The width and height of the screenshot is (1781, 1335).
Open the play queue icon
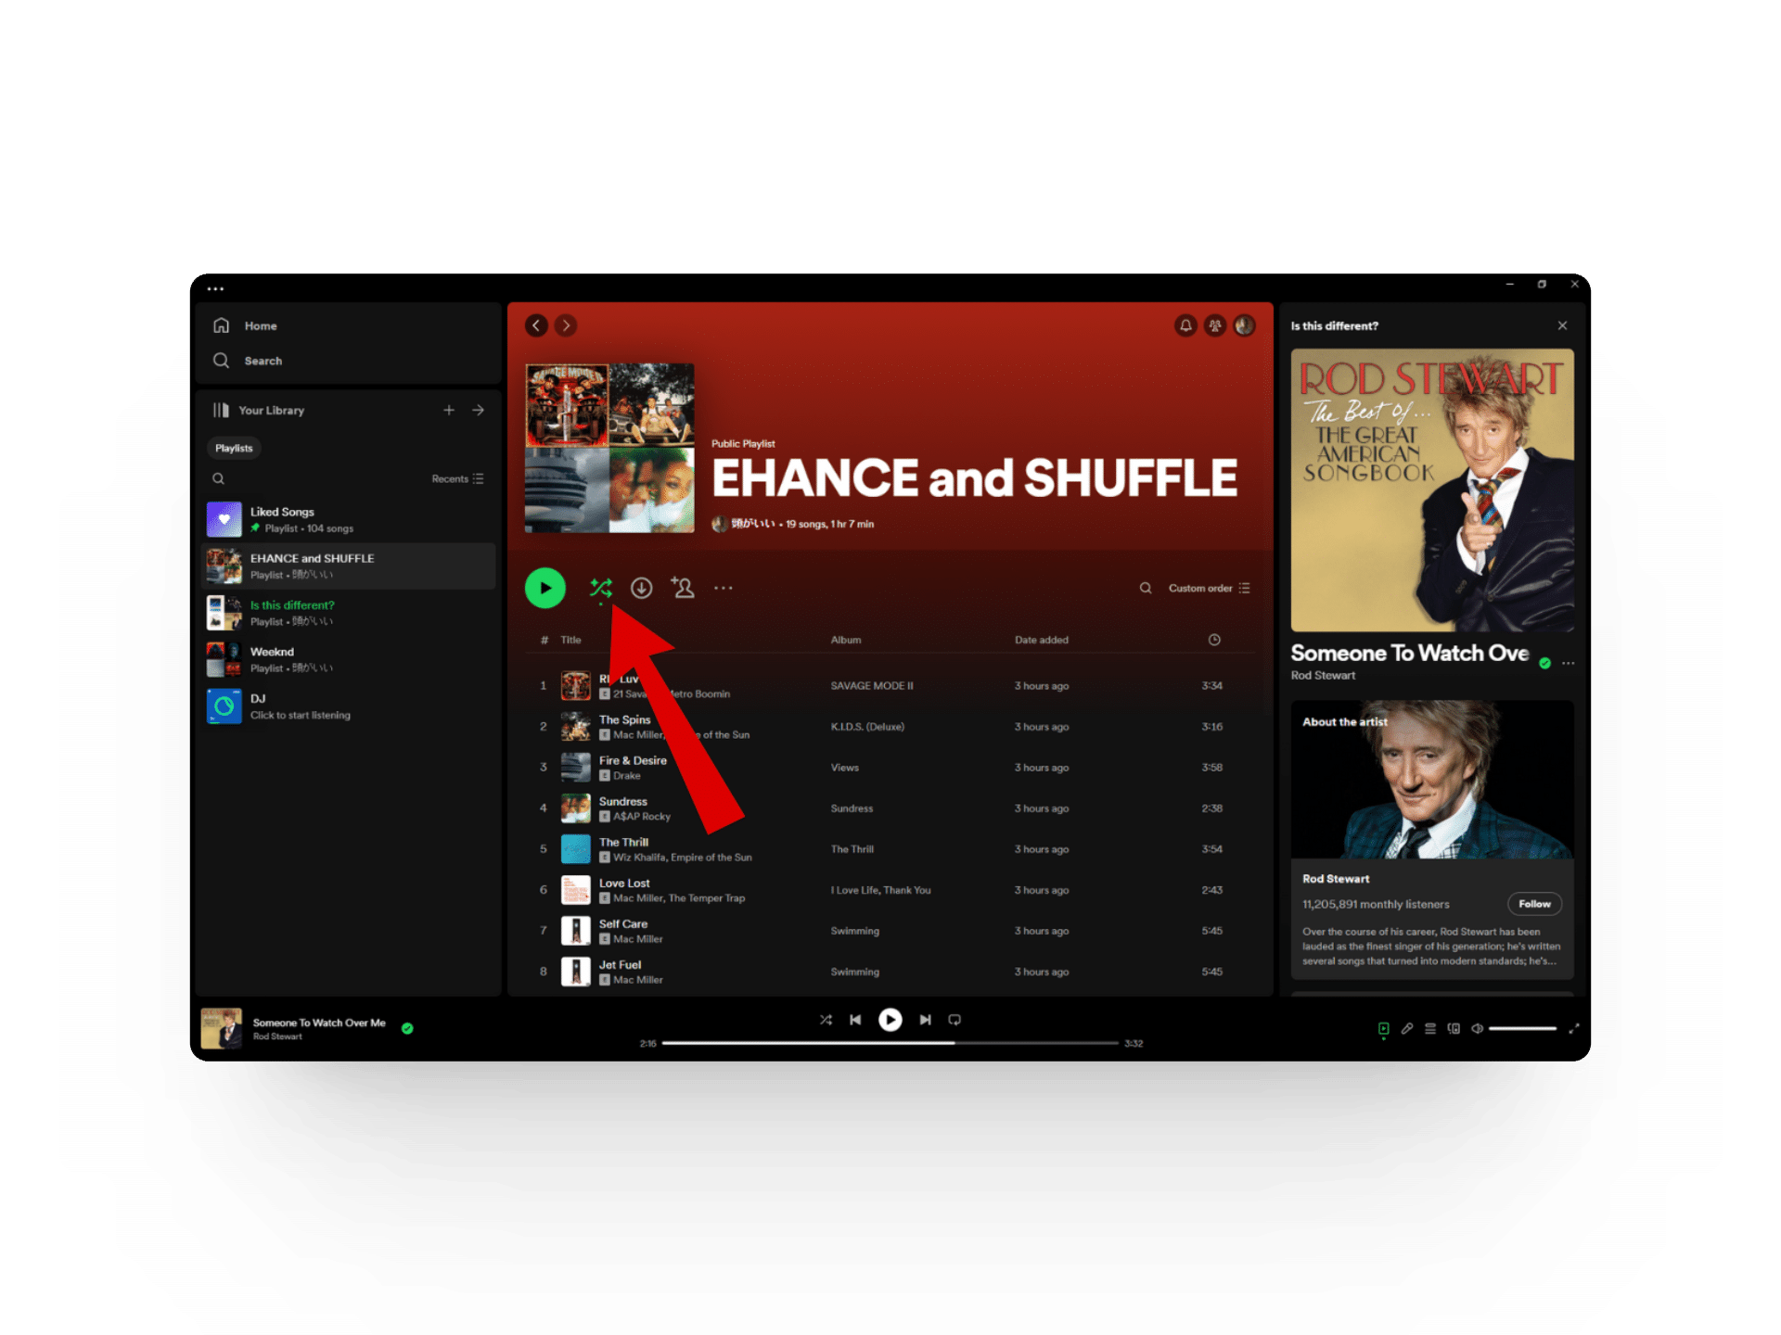click(x=1430, y=1028)
